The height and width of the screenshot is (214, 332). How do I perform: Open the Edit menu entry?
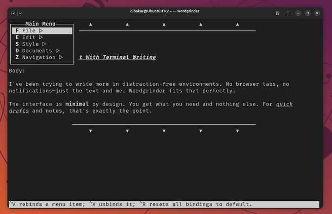[42, 38]
